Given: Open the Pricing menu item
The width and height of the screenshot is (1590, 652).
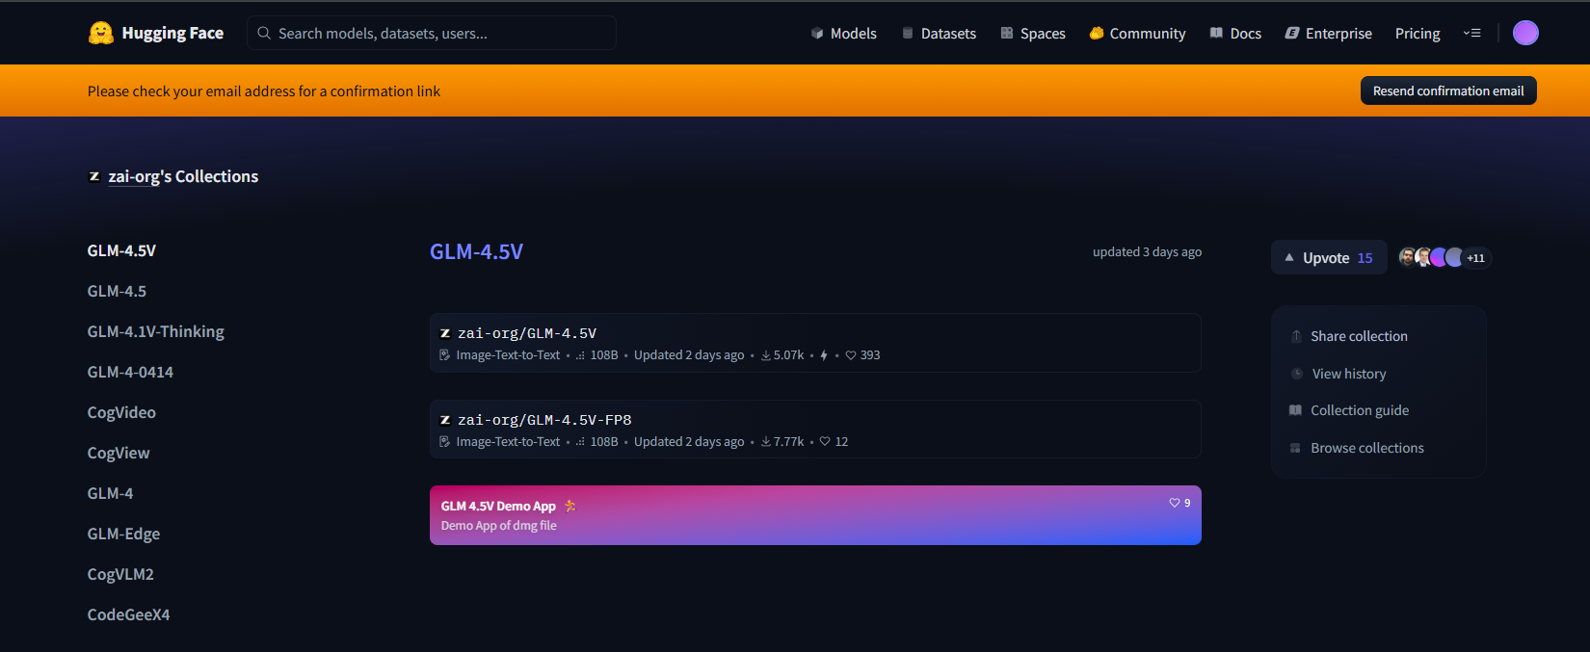Looking at the screenshot, I should point(1418,33).
